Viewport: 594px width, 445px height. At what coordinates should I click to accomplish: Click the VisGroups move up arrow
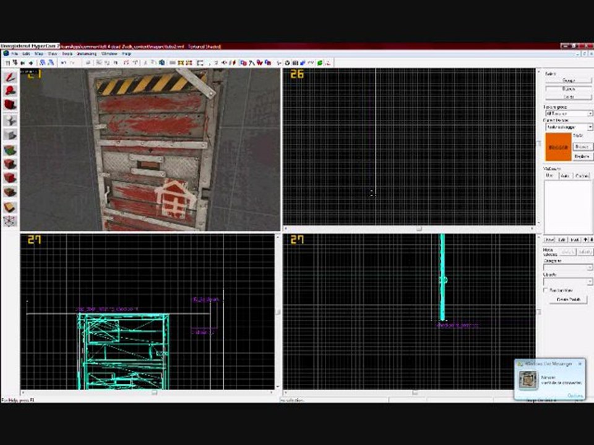[586, 240]
